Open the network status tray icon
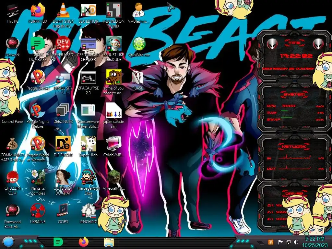The width and height of the screenshot is (332, 249). tap(288, 242)
